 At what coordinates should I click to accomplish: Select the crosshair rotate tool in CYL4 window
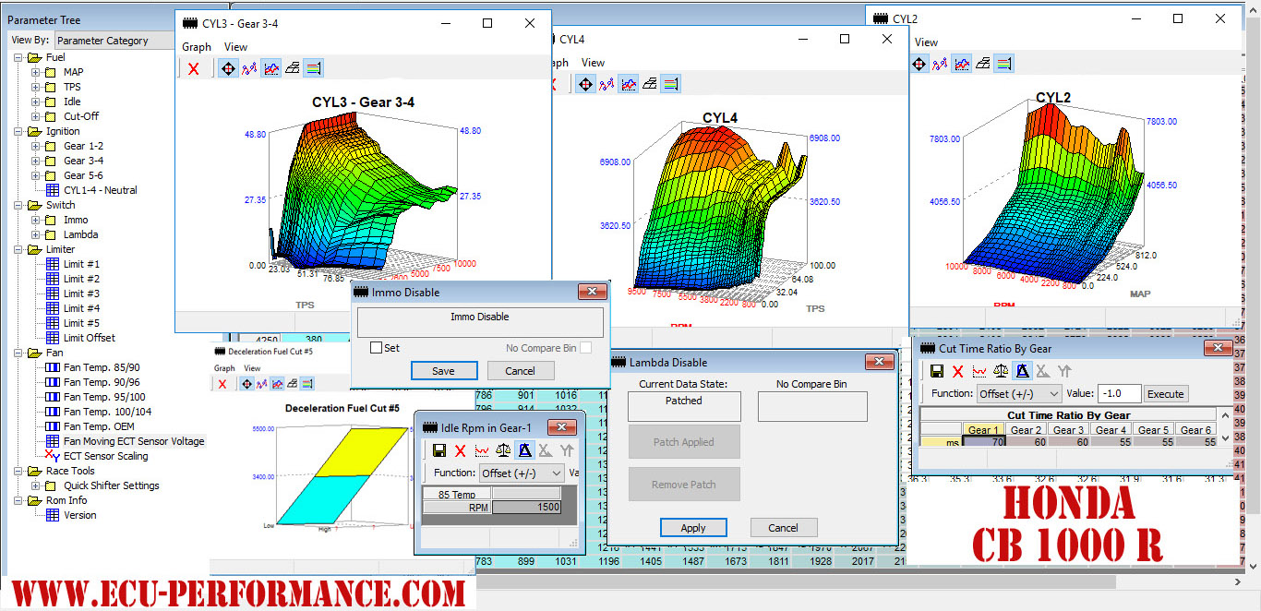585,84
